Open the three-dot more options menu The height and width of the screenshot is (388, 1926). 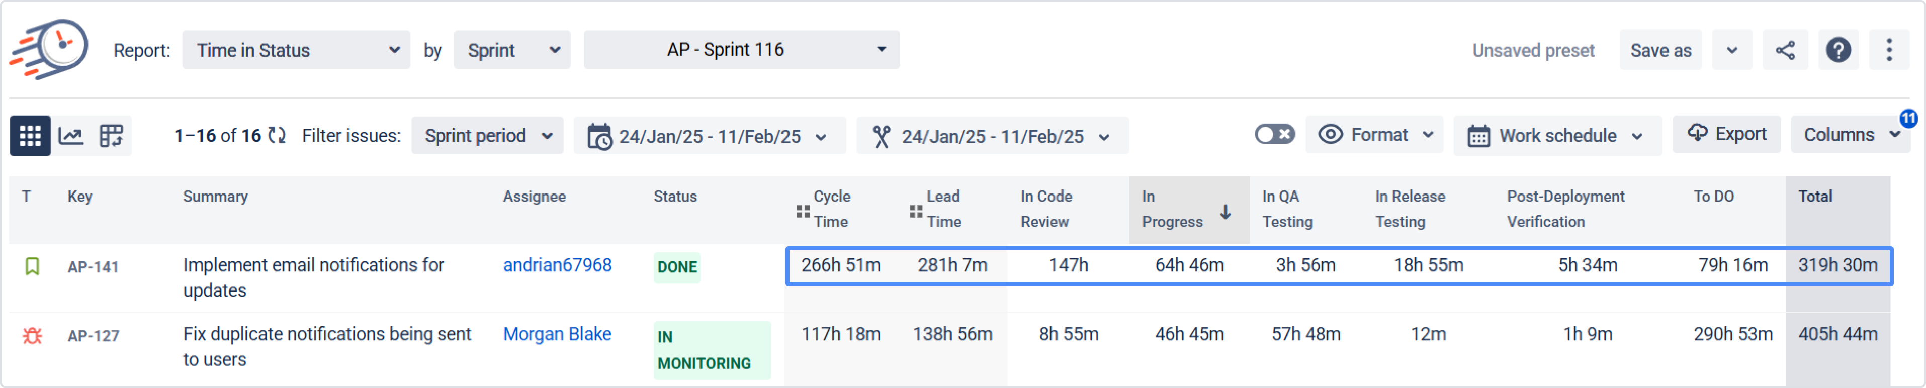point(1889,50)
